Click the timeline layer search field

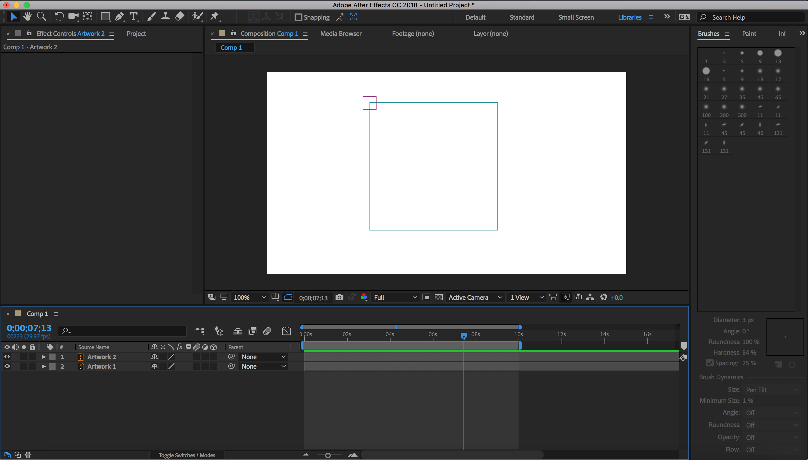tap(122, 331)
